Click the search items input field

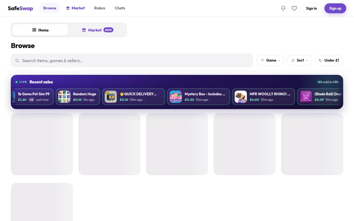click(x=132, y=60)
